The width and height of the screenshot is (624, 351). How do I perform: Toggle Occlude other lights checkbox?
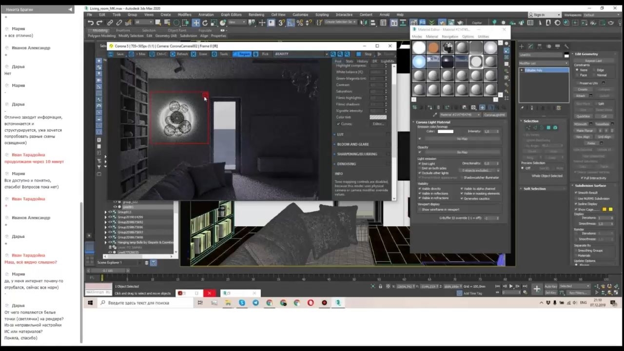pos(420,173)
